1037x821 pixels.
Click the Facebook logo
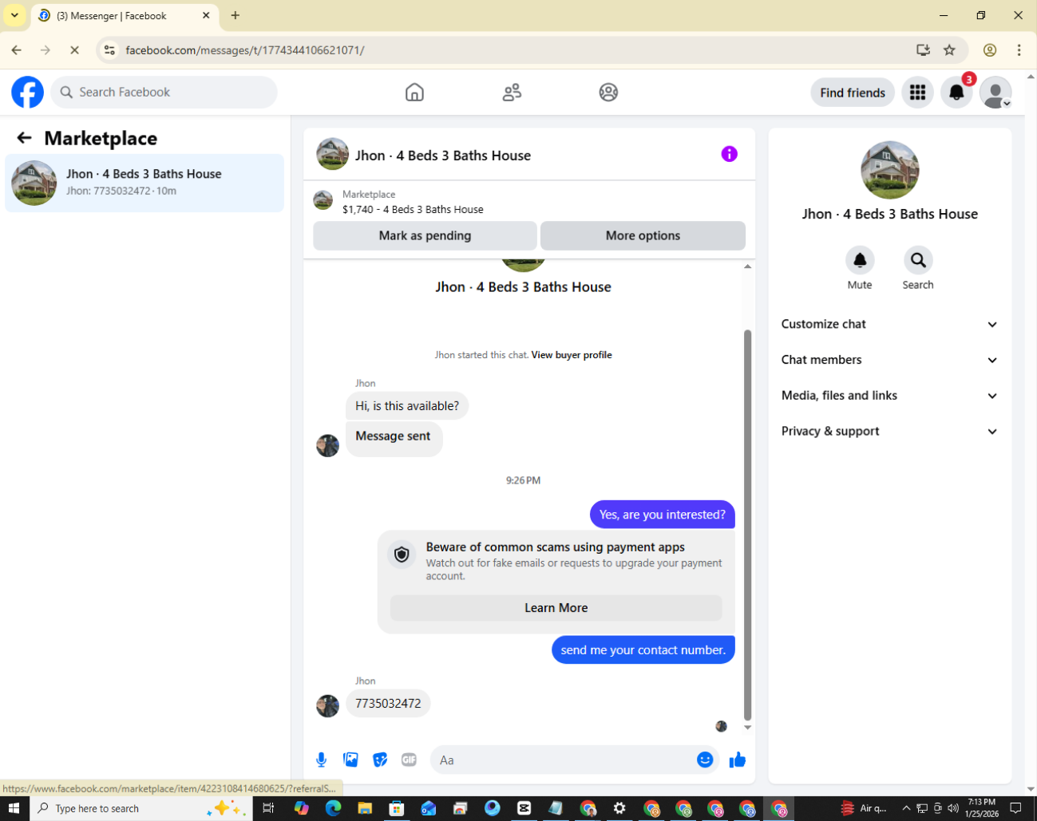[x=27, y=93]
